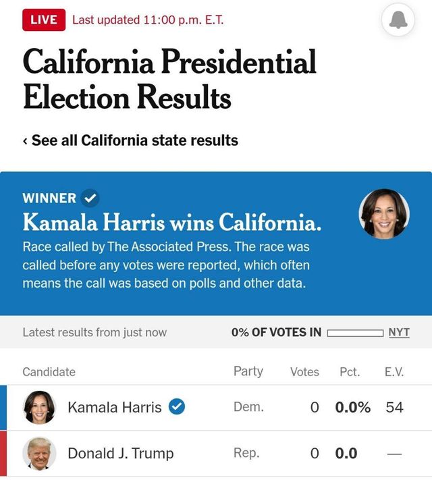
Task: Click the Votes column header
Action: [304, 372]
